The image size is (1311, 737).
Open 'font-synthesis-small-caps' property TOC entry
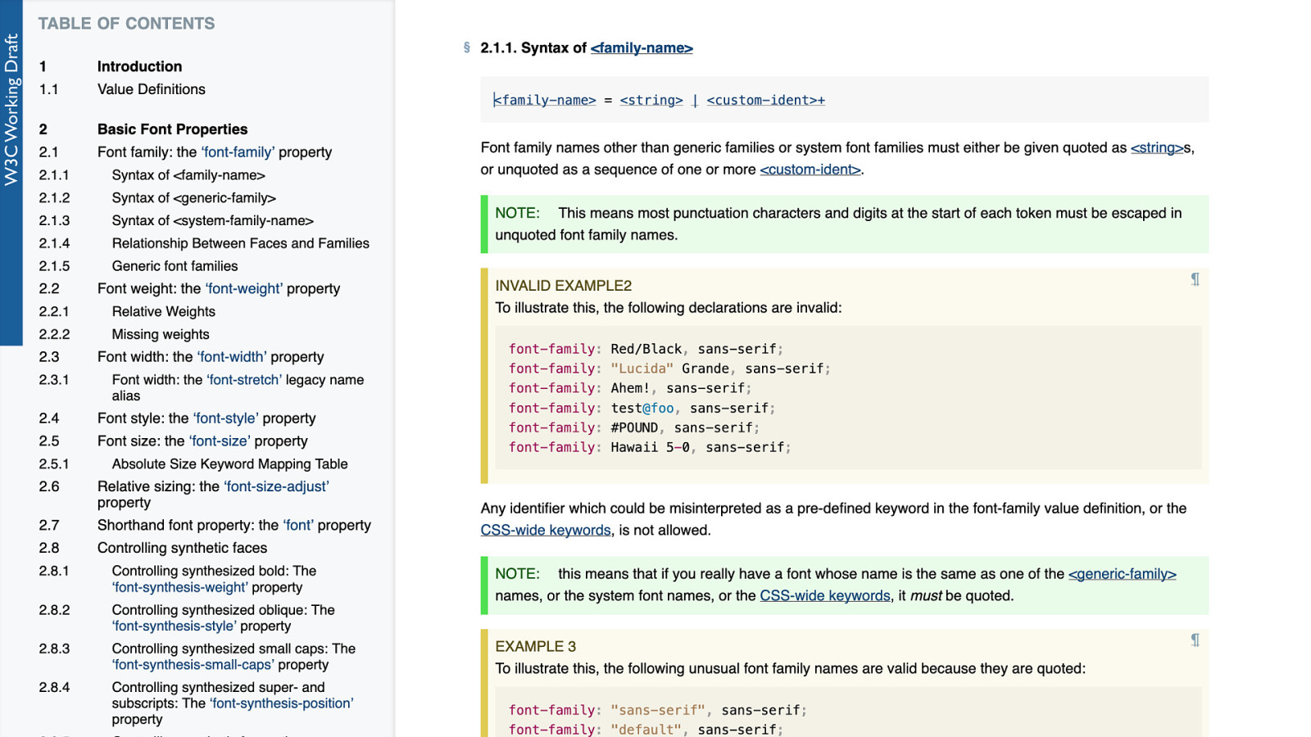tap(234, 657)
